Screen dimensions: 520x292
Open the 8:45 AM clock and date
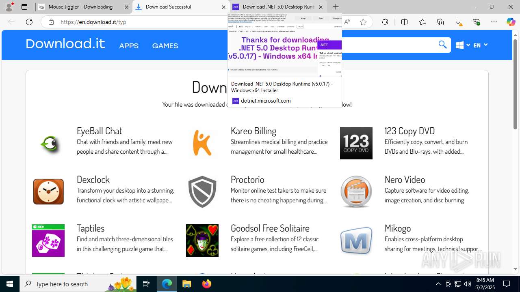pyautogui.click(x=485, y=284)
